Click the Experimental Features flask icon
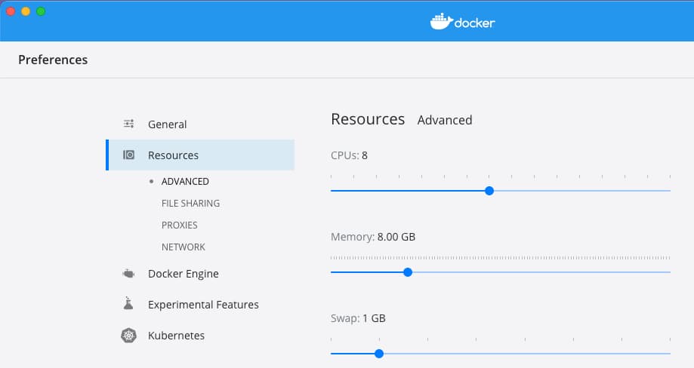The width and height of the screenshot is (694, 368). [x=128, y=303]
